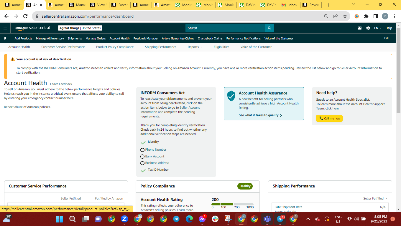
Task: Open the Chrome profile avatar
Action: tap(385, 16)
